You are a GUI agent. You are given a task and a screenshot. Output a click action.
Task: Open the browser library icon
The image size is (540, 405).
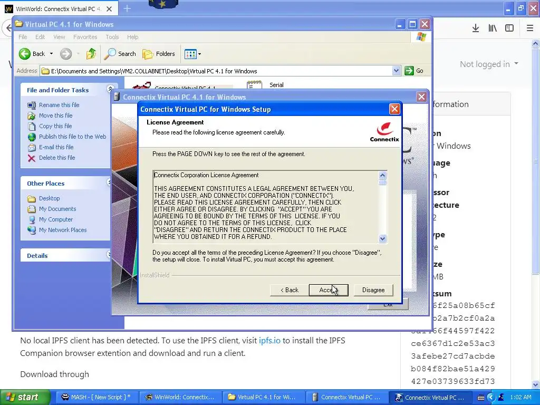(493, 28)
